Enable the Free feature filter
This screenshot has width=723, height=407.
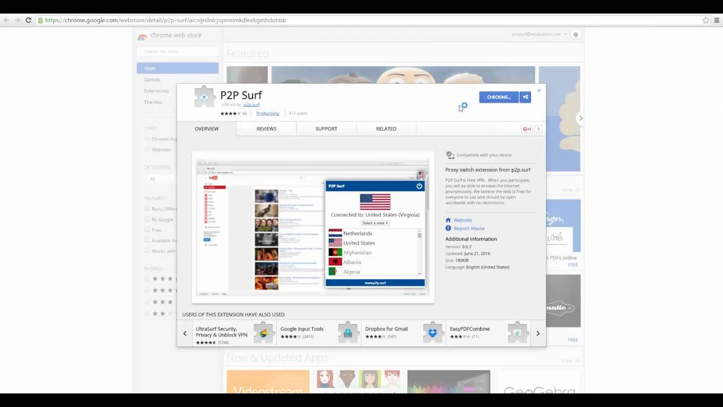click(147, 230)
